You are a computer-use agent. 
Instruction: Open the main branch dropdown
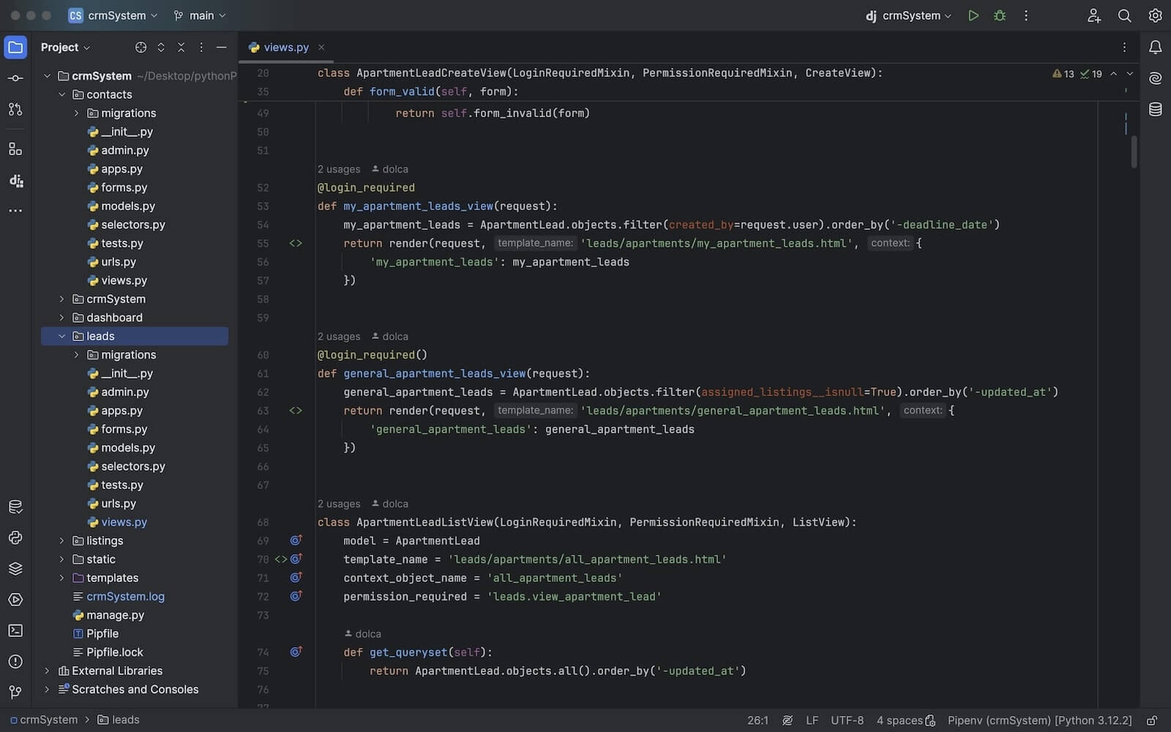point(200,15)
